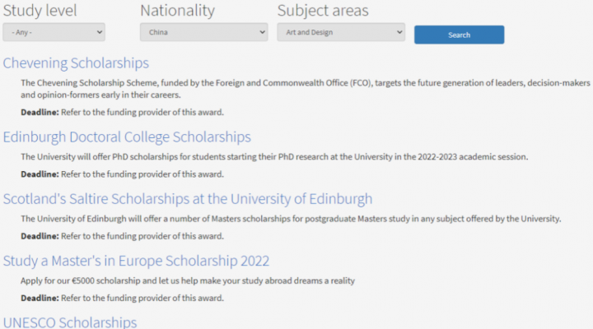Open Study a Master's in Europe Scholarship link
Viewport: 593px width, 329px height.
(137, 262)
